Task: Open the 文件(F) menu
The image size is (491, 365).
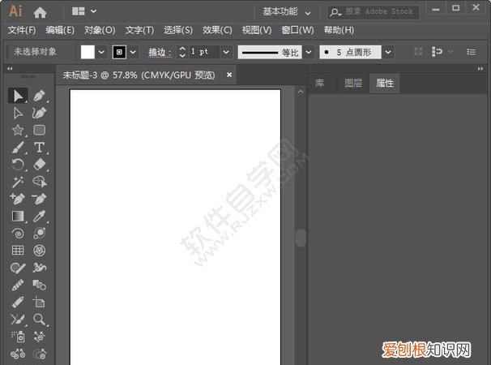Action: [22, 30]
